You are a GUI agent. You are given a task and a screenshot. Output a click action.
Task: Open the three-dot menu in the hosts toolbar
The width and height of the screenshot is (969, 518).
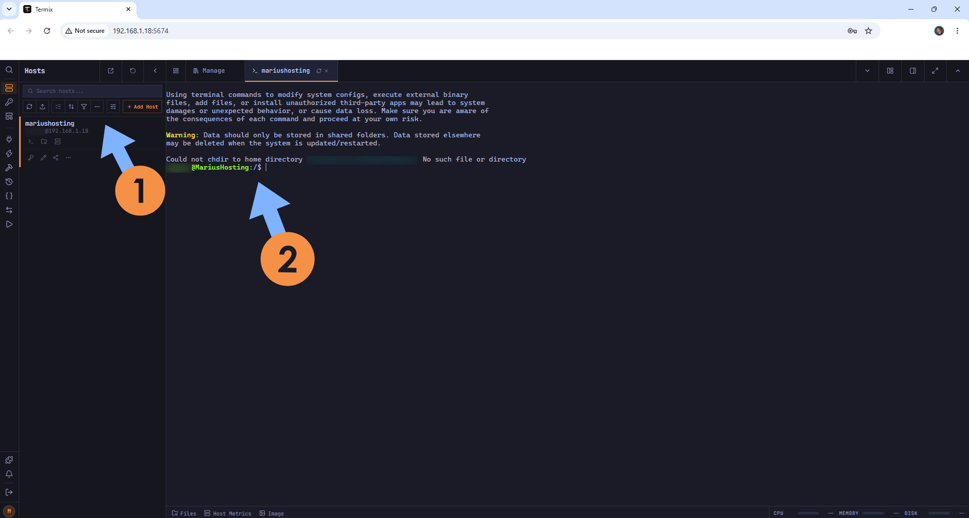tap(97, 107)
